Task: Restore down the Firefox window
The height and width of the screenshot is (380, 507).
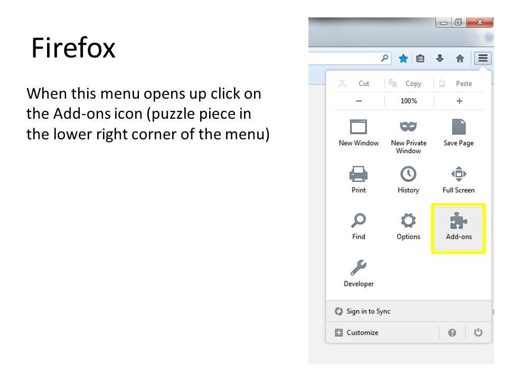Action: (458, 22)
